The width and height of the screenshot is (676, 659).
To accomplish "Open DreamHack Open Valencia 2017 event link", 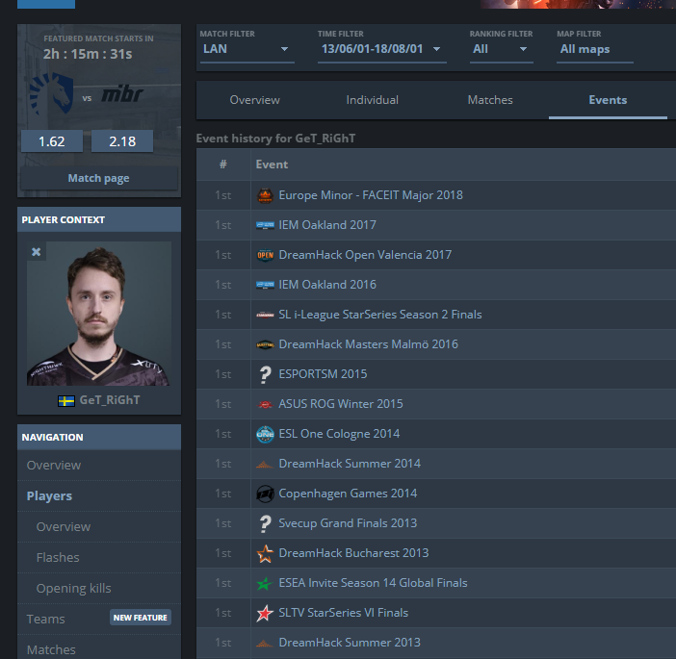I will click(365, 255).
